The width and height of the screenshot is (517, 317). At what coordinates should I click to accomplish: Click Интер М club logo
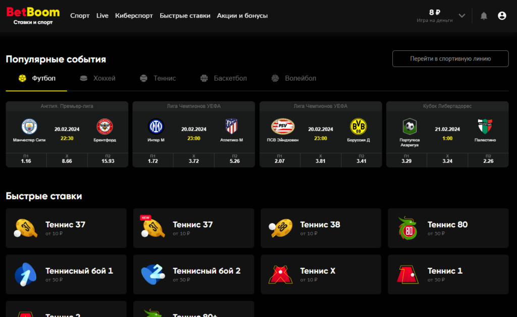156,126
